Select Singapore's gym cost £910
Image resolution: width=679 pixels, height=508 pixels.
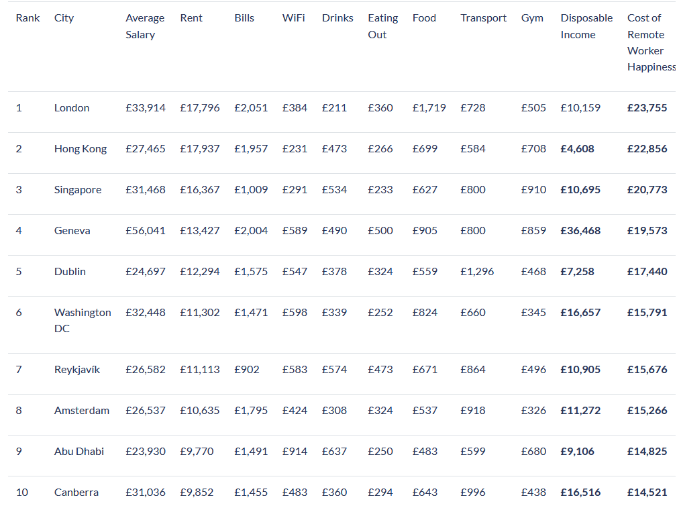point(533,189)
